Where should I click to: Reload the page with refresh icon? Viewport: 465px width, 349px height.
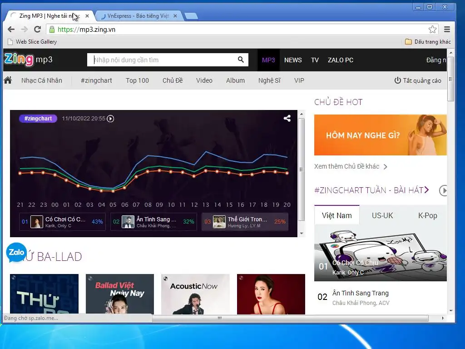(x=37, y=30)
